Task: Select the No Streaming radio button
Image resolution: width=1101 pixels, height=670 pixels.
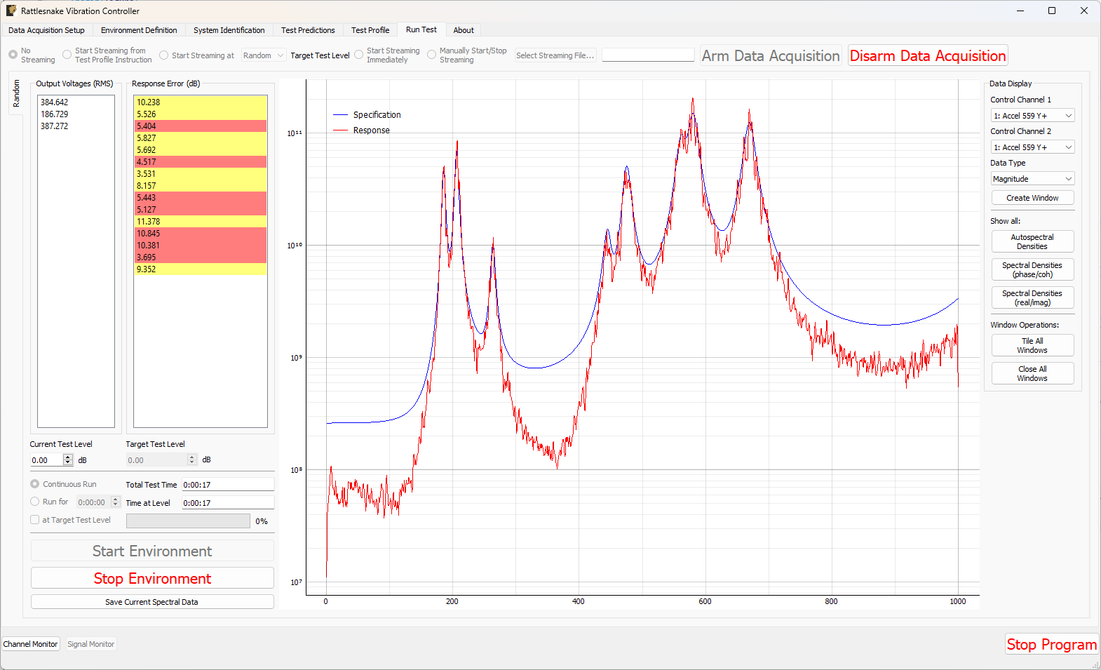Action: (x=13, y=55)
